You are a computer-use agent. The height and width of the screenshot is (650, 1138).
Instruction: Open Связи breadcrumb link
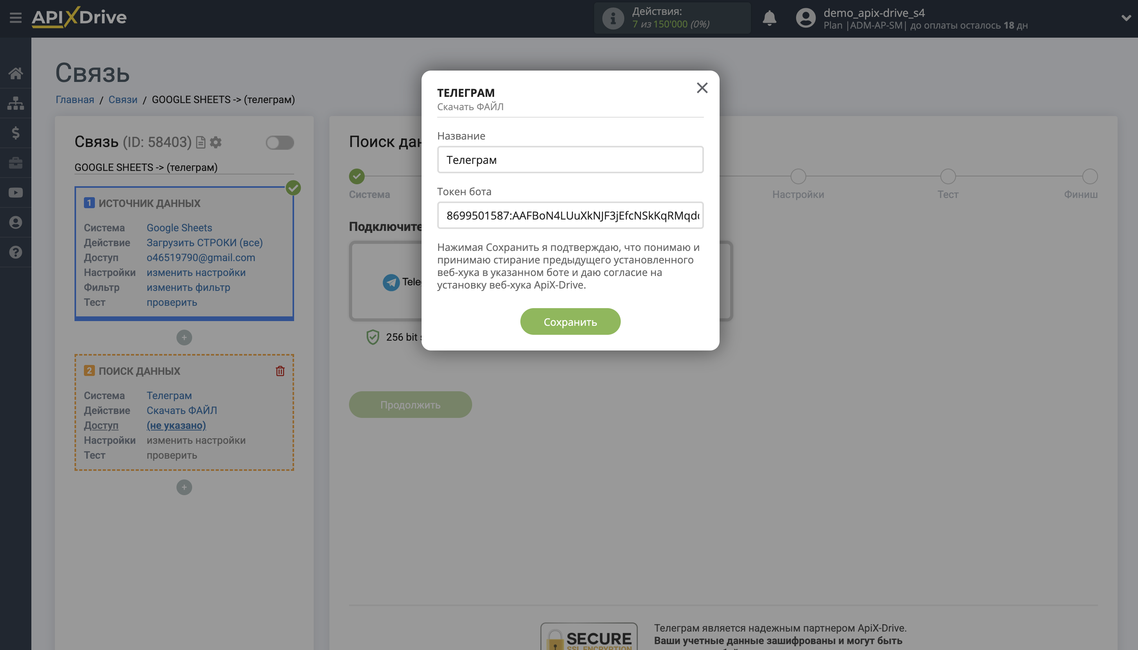click(x=122, y=99)
